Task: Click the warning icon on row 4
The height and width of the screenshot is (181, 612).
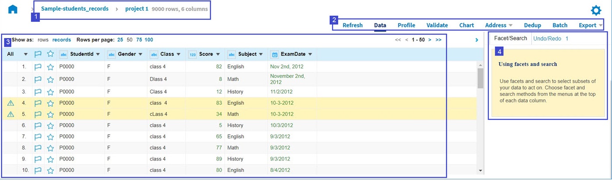Action: coord(11,103)
